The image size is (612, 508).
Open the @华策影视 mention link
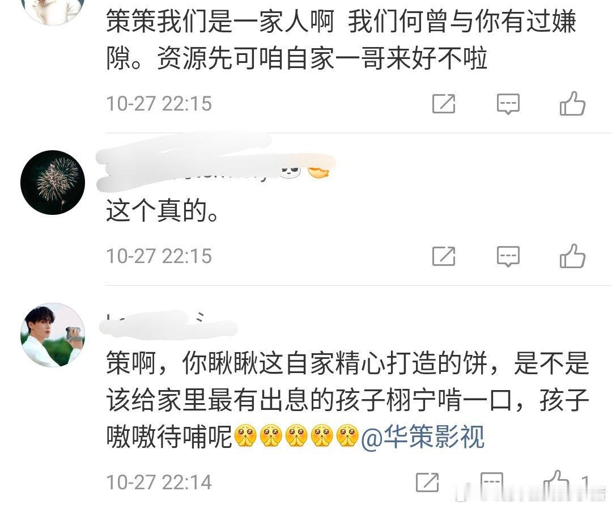click(x=423, y=437)
